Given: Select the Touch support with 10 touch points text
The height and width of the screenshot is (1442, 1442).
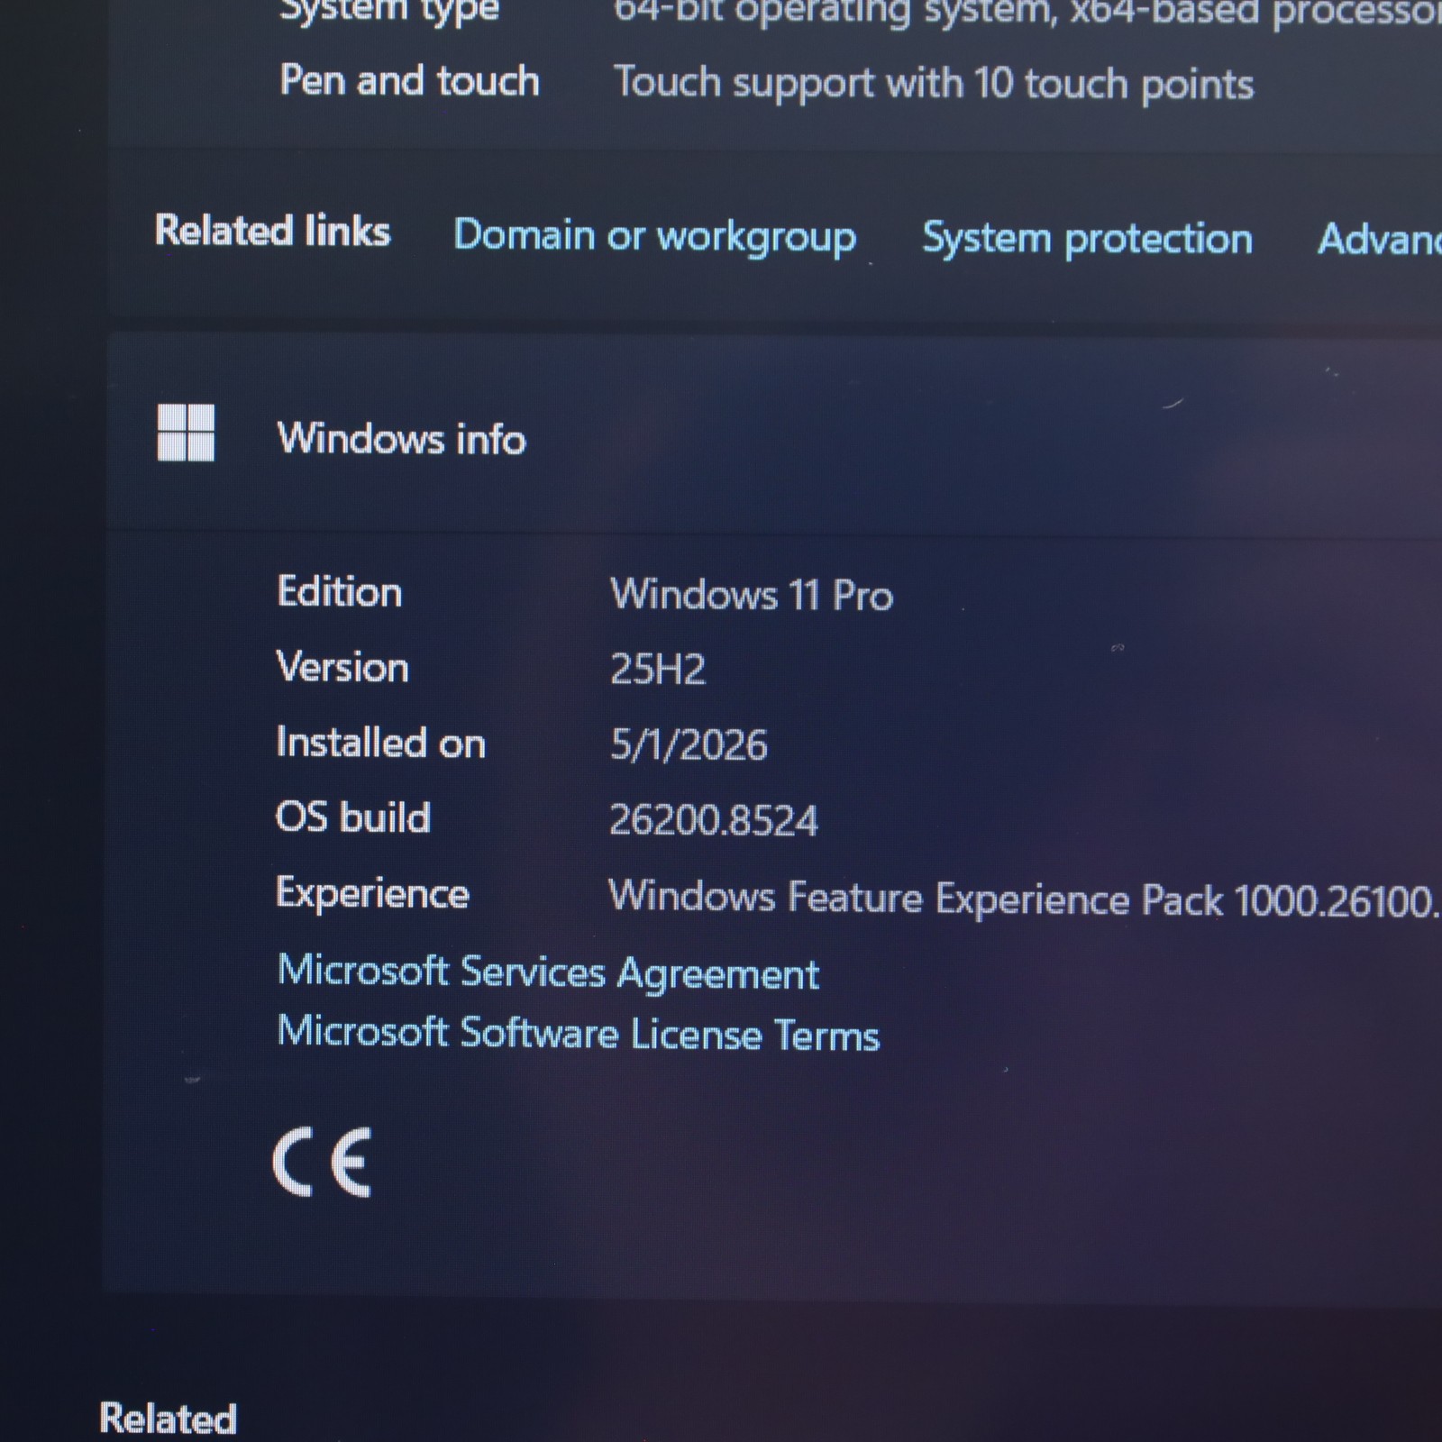Looking at the screenshot, I should [x=934, y=84].
